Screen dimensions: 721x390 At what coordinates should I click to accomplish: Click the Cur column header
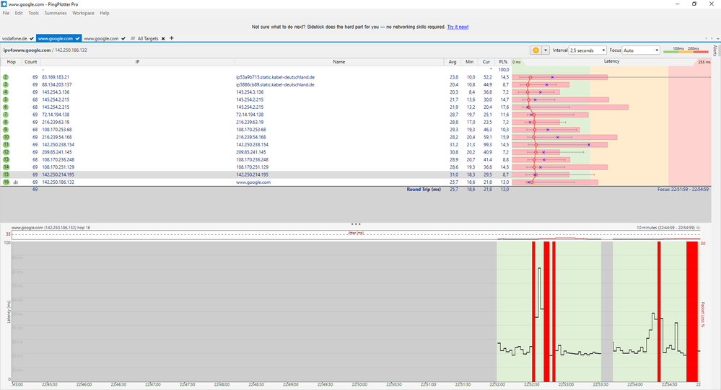(x=486, y=61)
